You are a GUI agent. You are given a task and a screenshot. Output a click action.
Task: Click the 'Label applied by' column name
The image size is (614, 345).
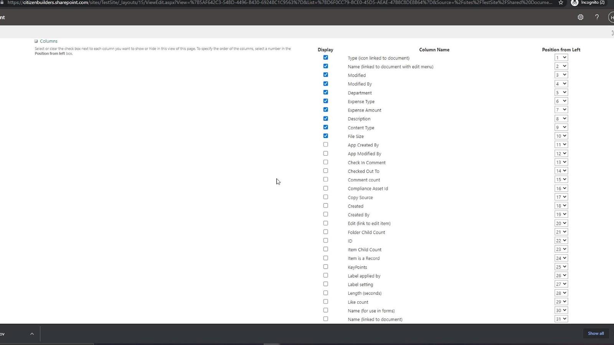[x=364, y=276]
